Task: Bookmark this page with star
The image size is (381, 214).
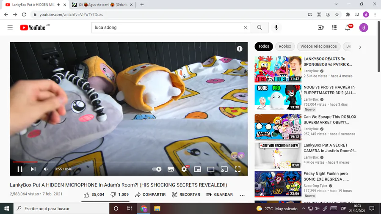Action: (x=337, y=14)
